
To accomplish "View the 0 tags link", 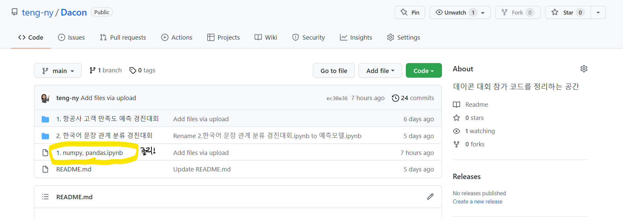I will click(142, 70).
